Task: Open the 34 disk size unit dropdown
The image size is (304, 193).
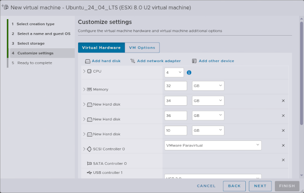Action: point(208,101)
